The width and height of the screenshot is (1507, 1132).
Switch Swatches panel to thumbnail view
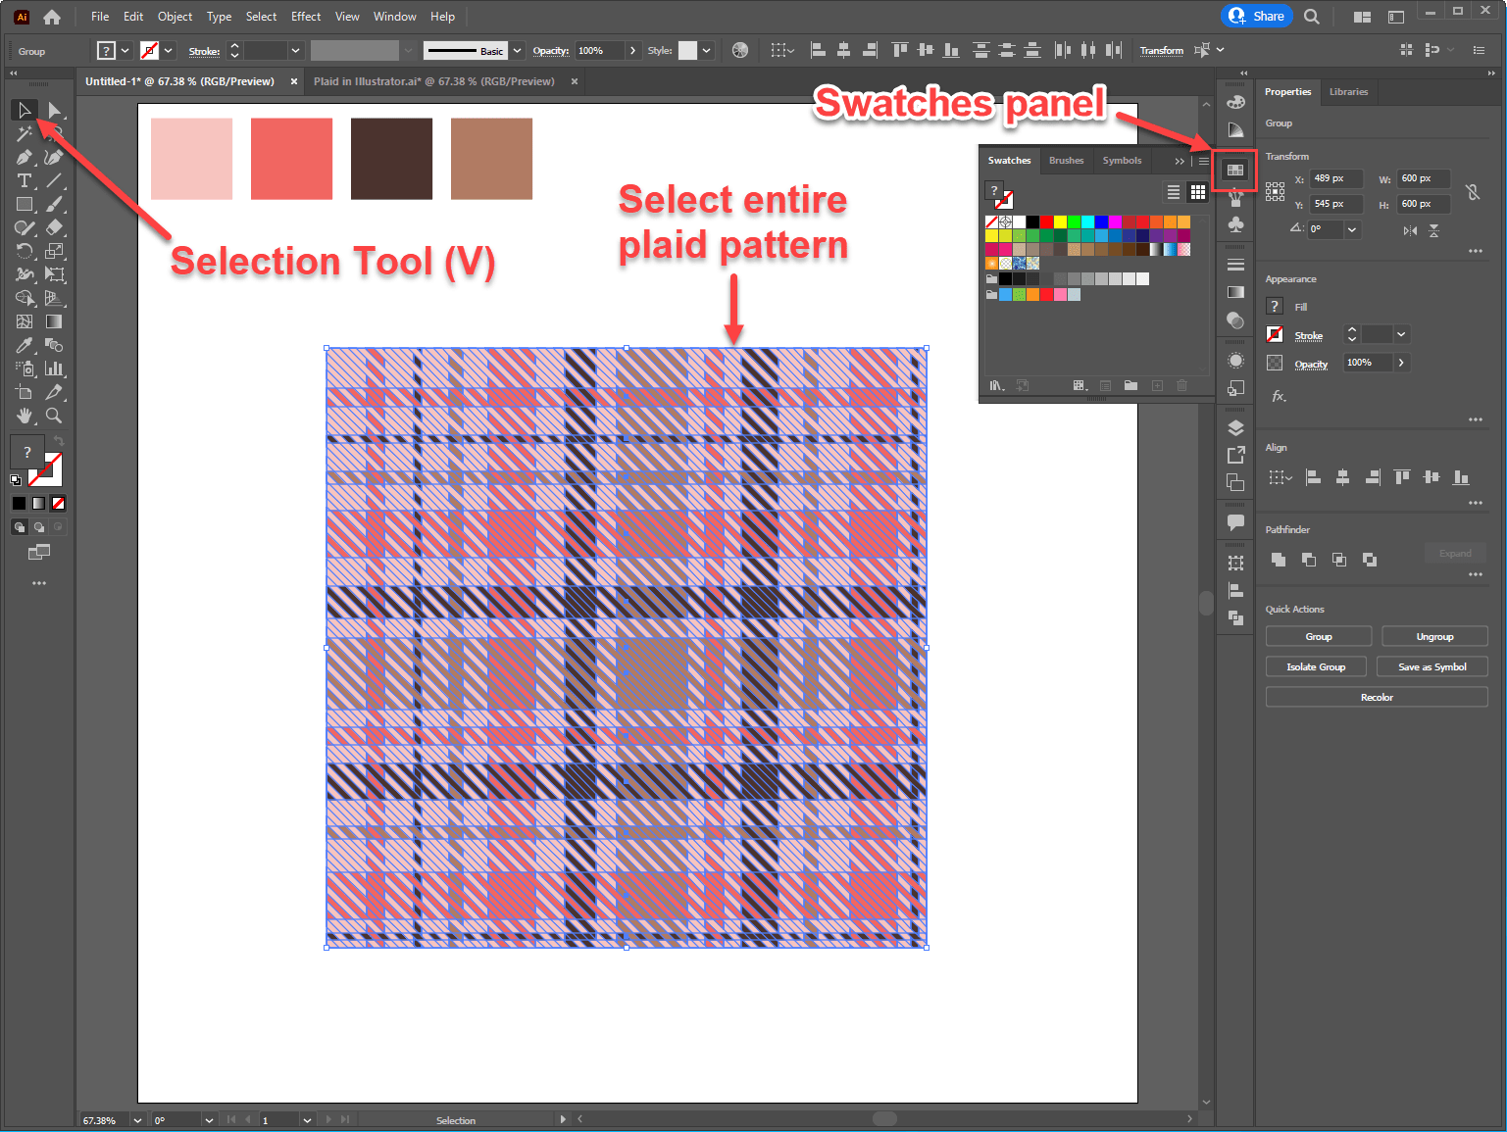coord(1197,192)
